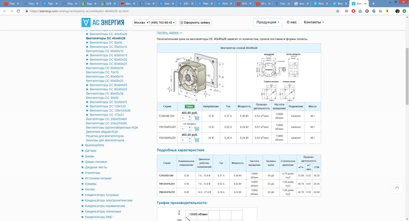Click Подробные характеристики heading
The height and width of the screenshot is (221, 409).
tap(181, 150)
